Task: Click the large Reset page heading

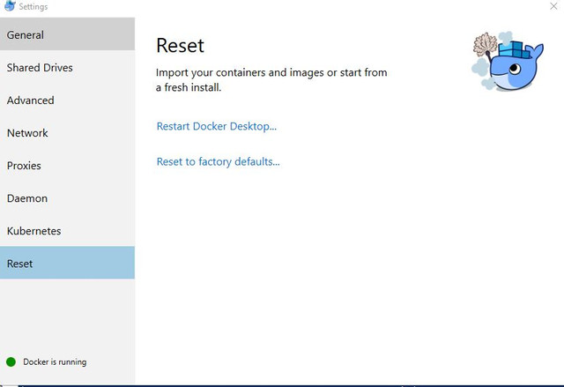Action: coord(180,45)
